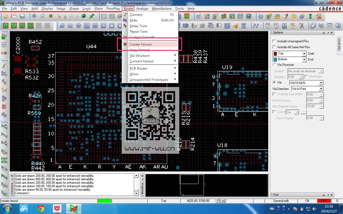Toggle the Curve checkbox
Screen dimensions: 343x214
tap(274, 112)
